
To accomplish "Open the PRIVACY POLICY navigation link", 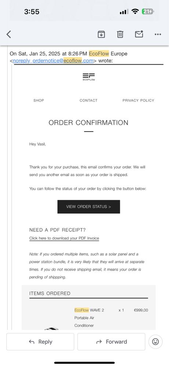I will (x=139, y=100).
